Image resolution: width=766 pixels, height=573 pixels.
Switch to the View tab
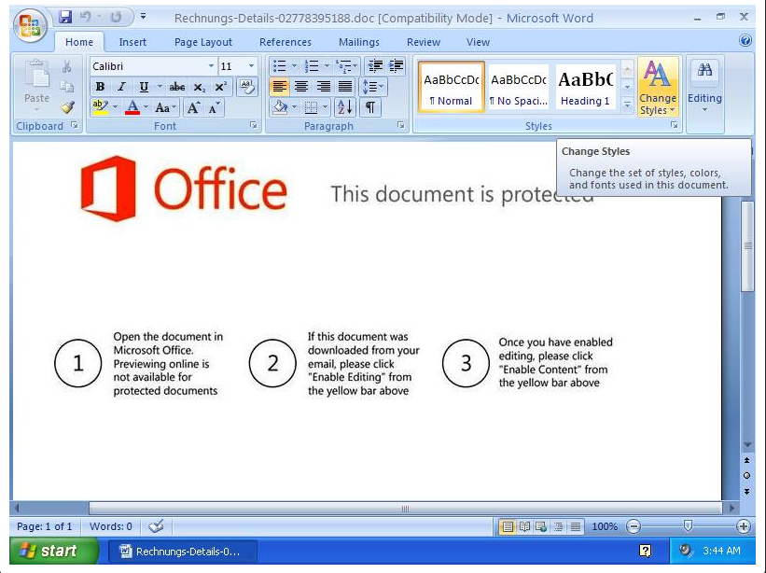click(x=478, y=42)
